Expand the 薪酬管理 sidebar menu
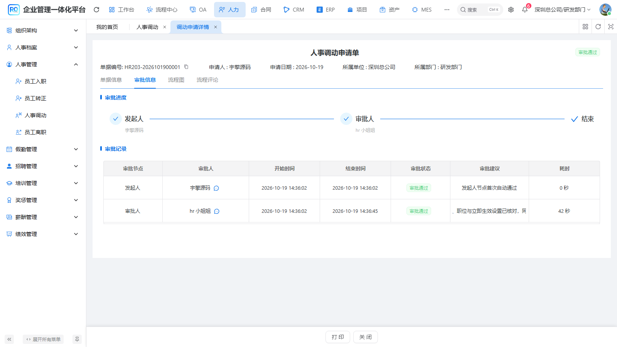Image resolution: width=617 pixels, height=347 pixels. click(43, 217)
